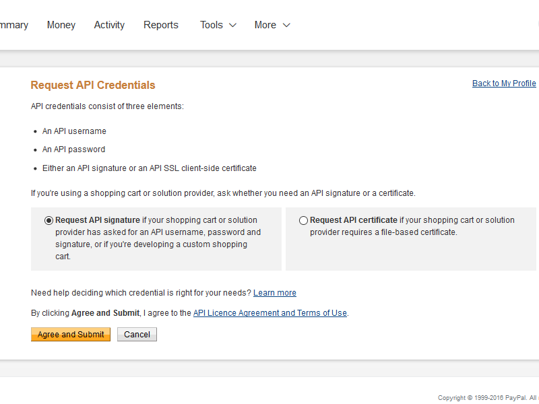Click the Tools menu label

[212, 25]
